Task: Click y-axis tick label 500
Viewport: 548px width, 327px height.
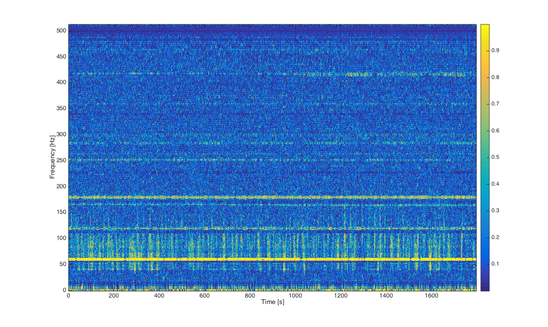Action: click(62, 31)
